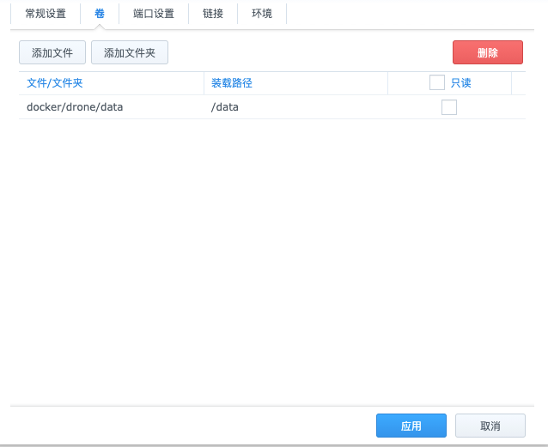Go to the 链接 tab
Viewport: 548px width, 447px height.
coord(213,14)
